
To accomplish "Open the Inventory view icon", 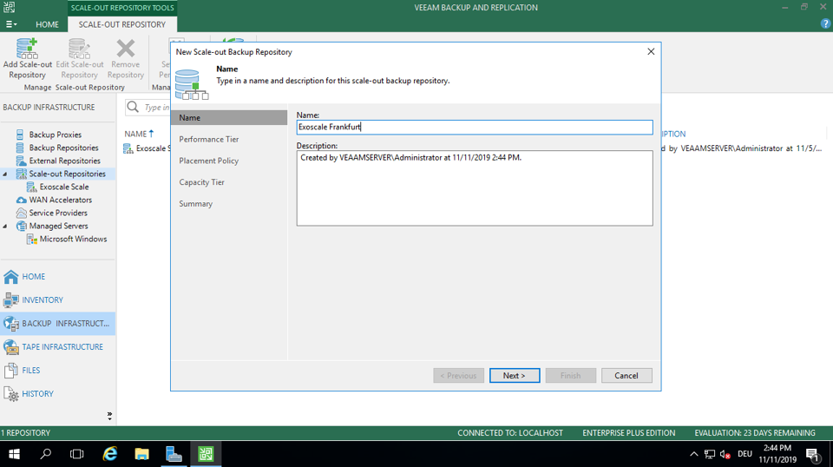I will [x=11, y=300].
